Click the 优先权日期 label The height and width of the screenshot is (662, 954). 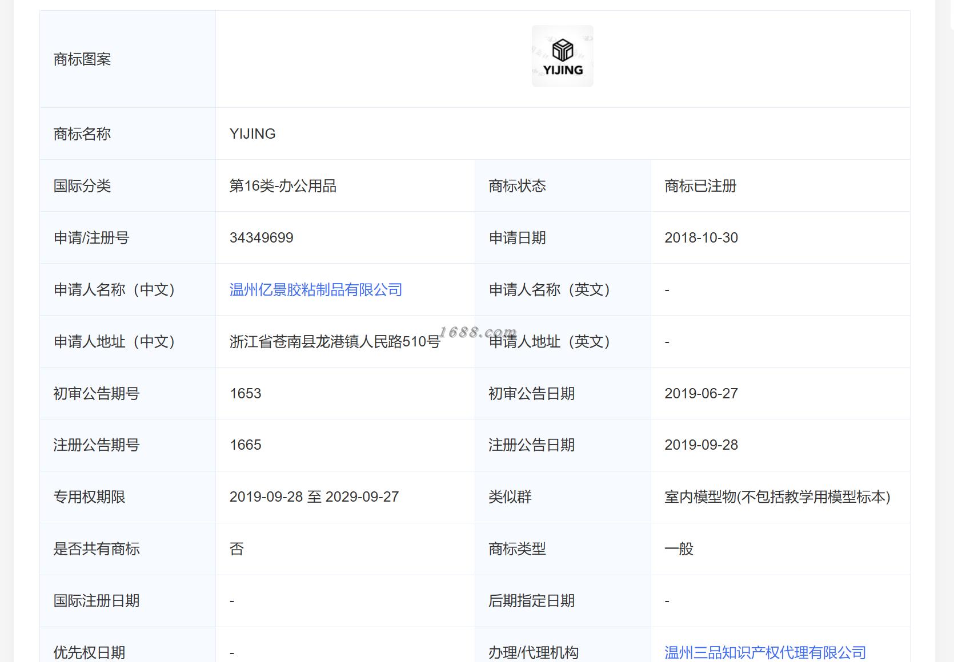pos(89,652)
